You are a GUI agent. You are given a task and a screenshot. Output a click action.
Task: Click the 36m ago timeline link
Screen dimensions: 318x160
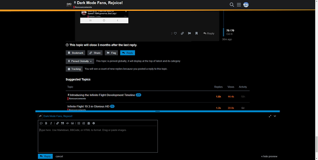[x=227, y=39]
